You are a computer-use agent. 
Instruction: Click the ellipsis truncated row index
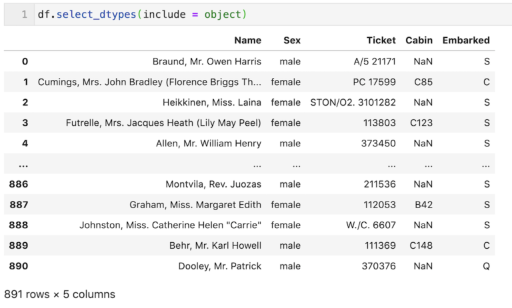23,166
